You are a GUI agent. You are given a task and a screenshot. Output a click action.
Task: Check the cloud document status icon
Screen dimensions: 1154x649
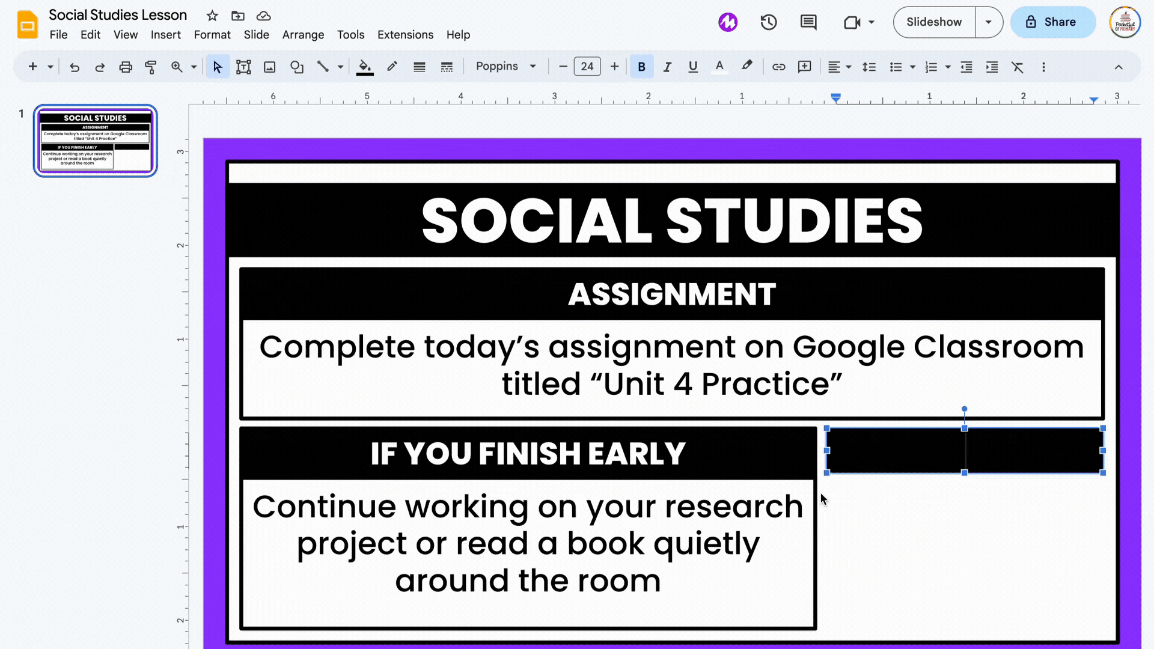point(263,16)
